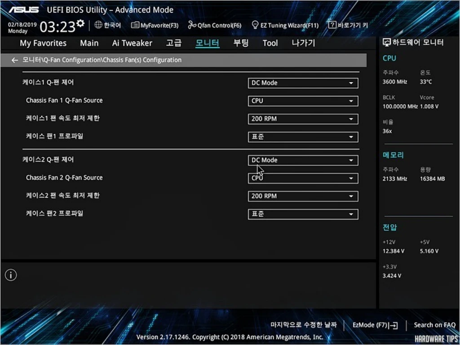Click the 메모리 section heading
Image resolution: width=460 pixels, height=345 pixels.
pos(393,155)
